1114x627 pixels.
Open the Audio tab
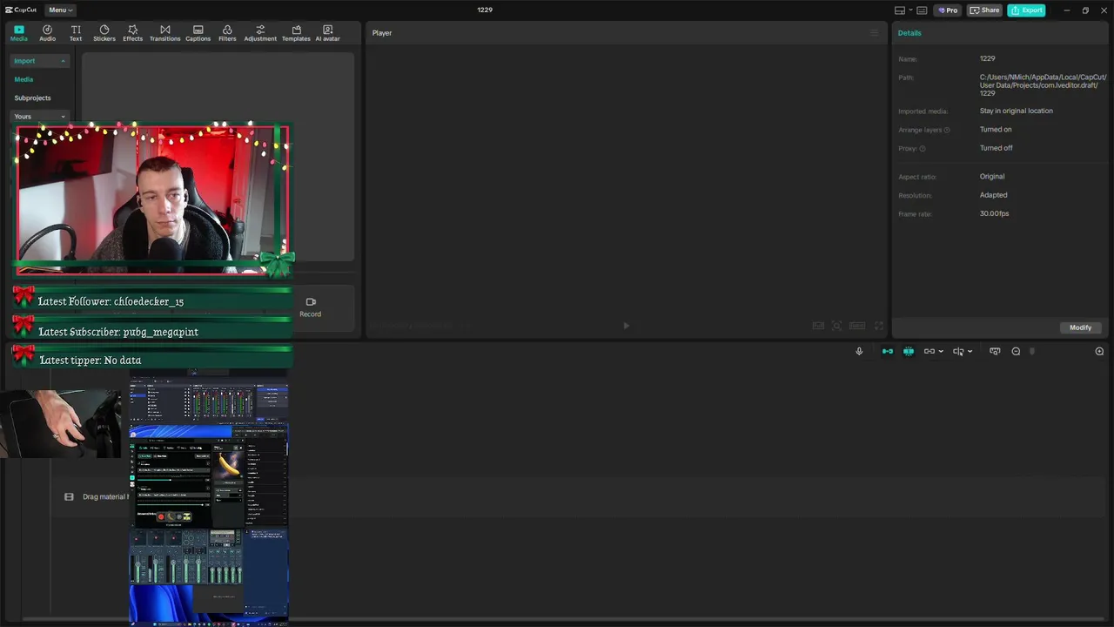point(47,33)
